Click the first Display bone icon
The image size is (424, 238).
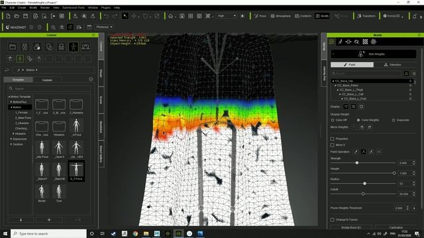point(346,106)
